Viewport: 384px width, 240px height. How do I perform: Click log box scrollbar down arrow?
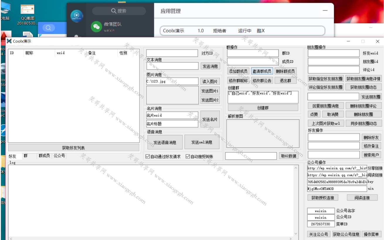296,234
